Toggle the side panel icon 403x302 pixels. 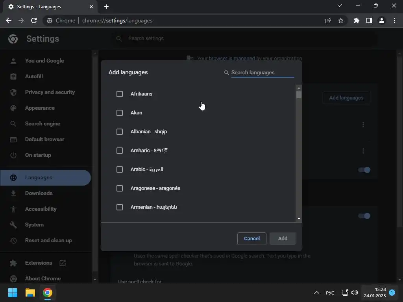point(369,20)
